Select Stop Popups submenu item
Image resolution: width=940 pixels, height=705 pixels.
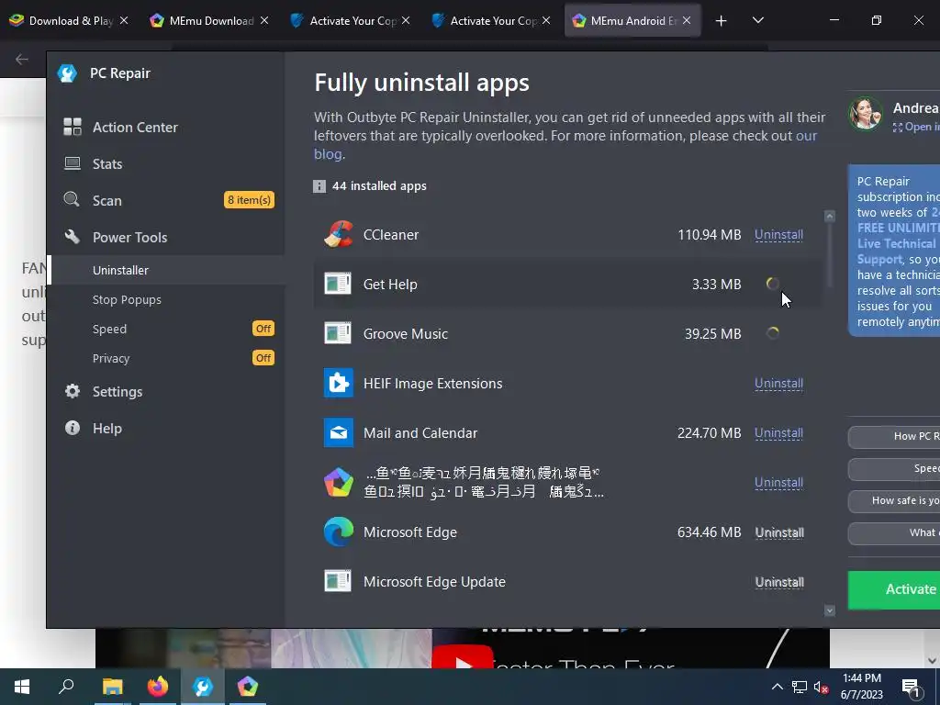point(165,299)
